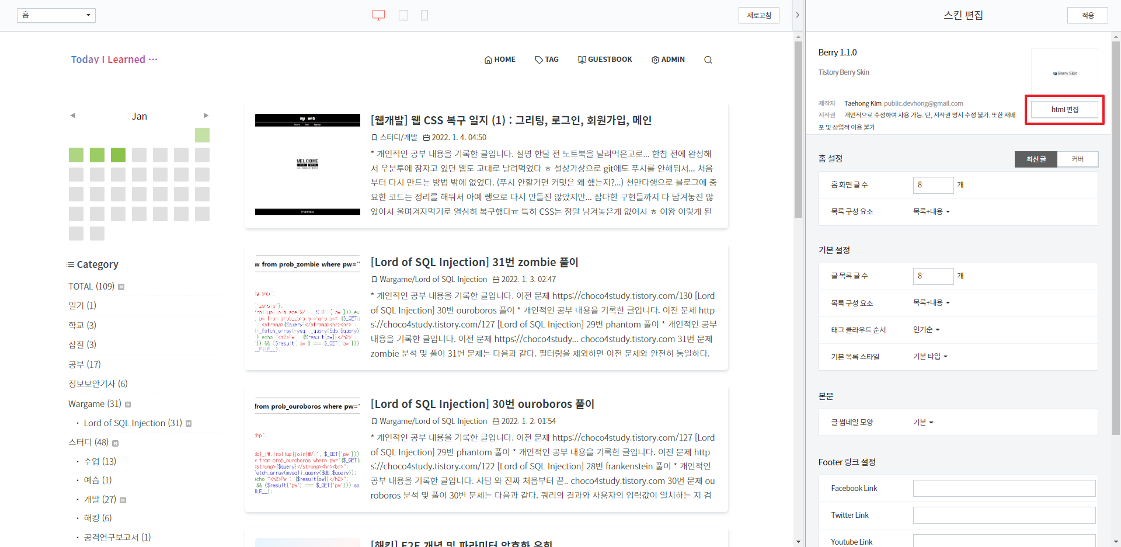Click new-post badge next to Wargame (31)
The height and width of the screenshot is (547, 1121).
128,404
